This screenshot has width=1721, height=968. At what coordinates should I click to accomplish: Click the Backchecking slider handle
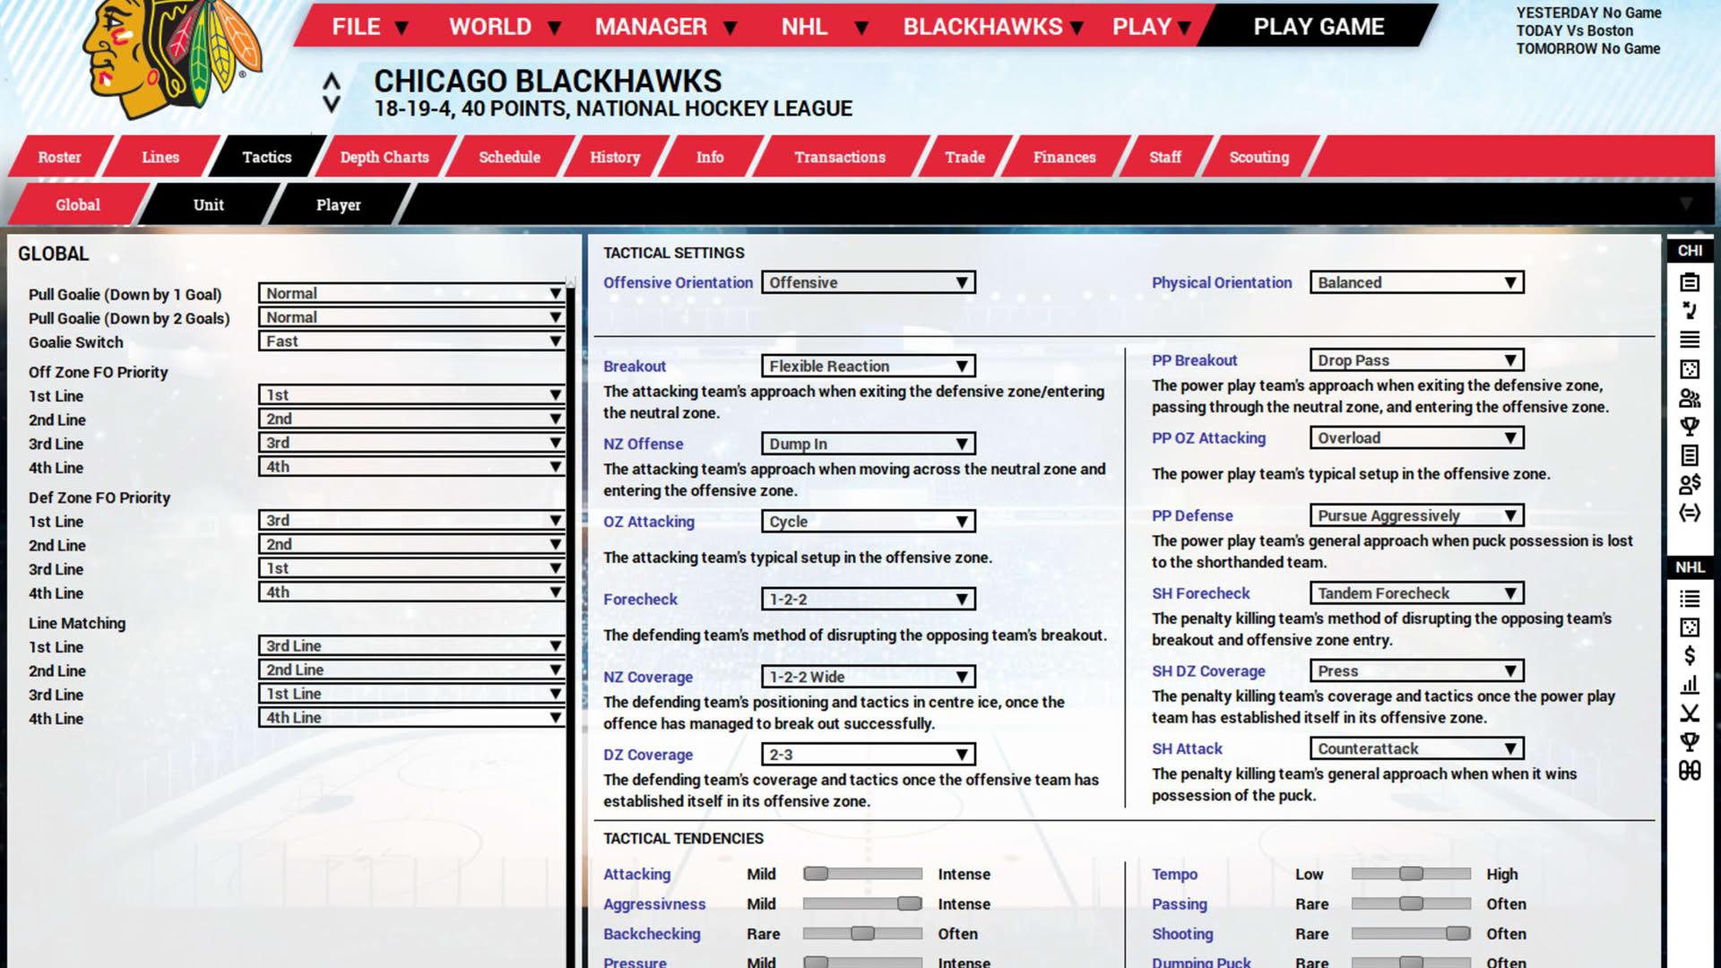862,933
